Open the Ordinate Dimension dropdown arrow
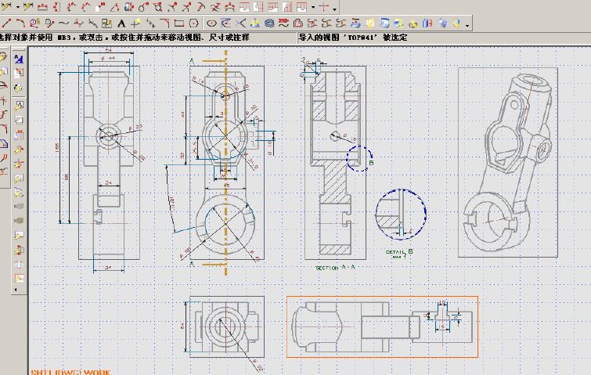591x375 pixels. point(313,7)
